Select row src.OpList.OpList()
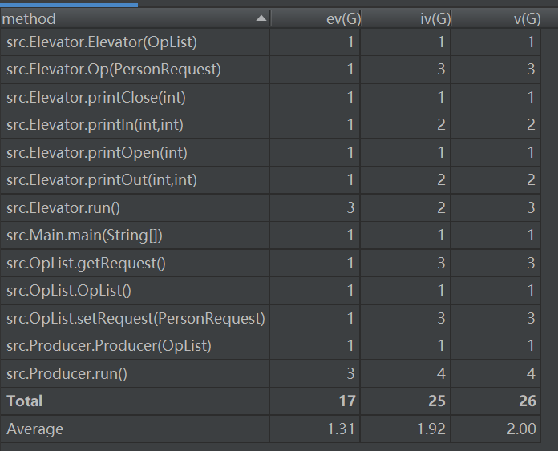The height and width of the screenshot is (451, 558). coord(270,291)
